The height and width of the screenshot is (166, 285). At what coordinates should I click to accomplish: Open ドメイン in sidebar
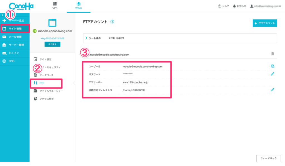[15, 53]
